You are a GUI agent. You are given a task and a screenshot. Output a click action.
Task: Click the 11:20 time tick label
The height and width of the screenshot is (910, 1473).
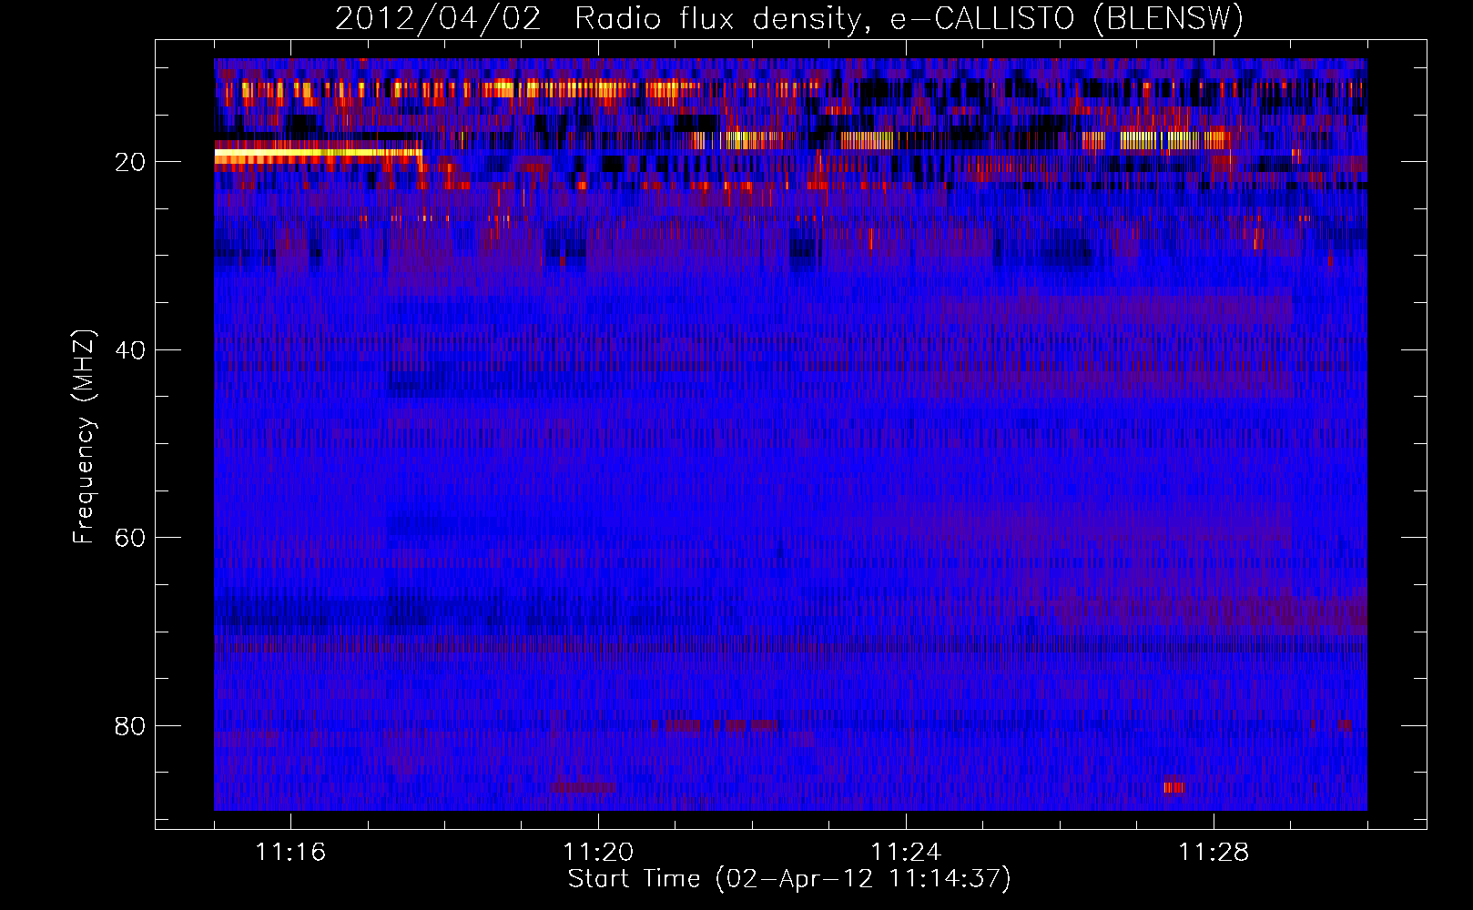point(598,853)
